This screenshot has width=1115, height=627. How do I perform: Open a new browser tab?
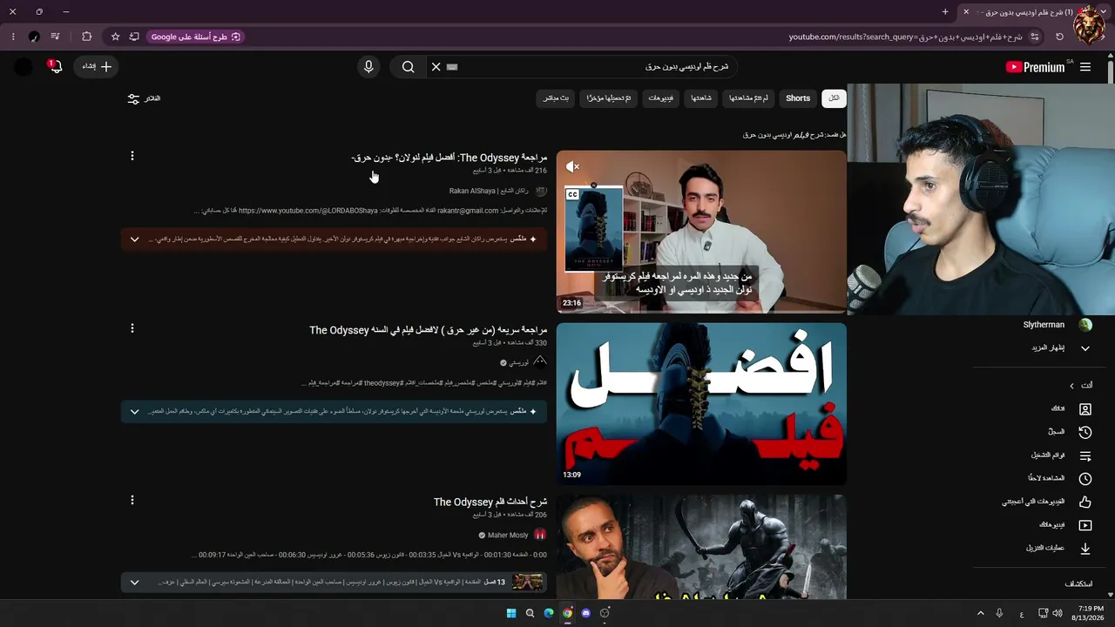point(945,12)
